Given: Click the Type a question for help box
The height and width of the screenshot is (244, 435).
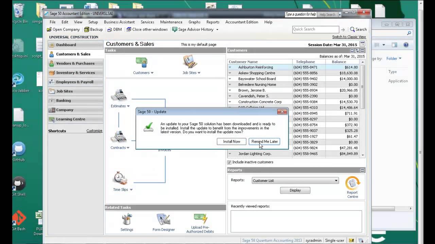Looking at the screenshot, I should point(301,15).
